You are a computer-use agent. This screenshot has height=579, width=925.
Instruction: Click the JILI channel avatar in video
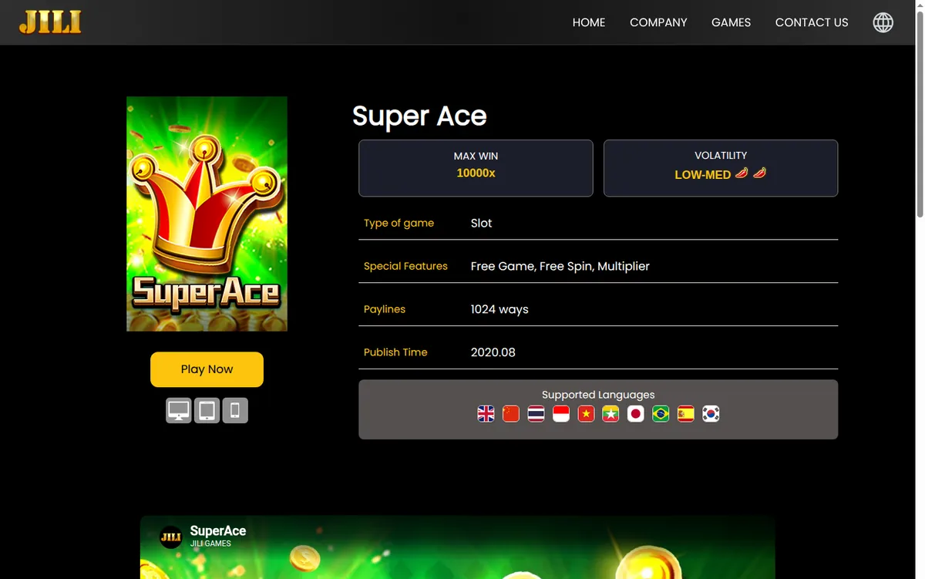(x=171, y=537)
